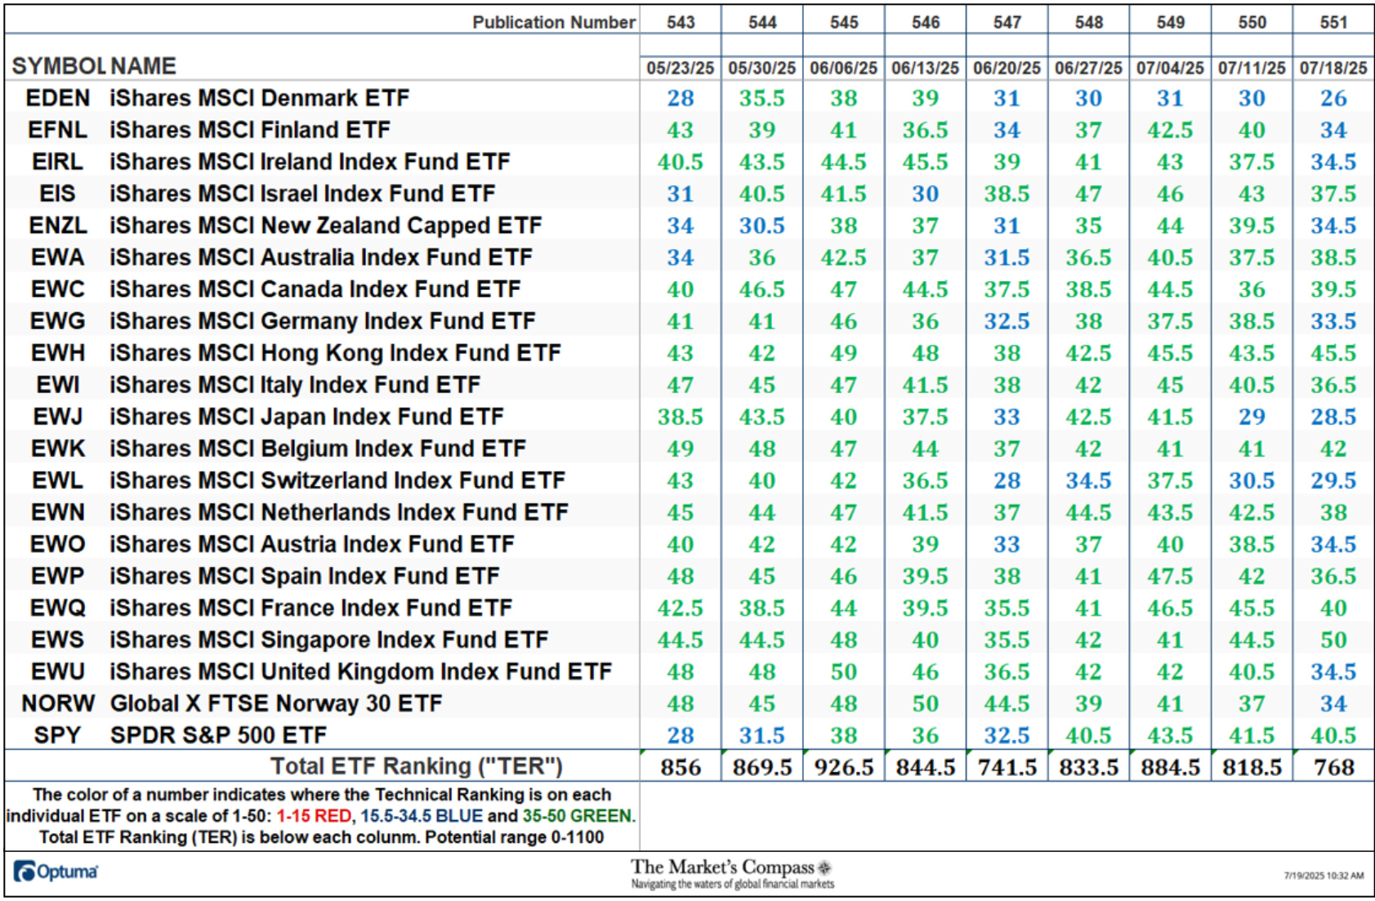This screenshot has height=901, width=1375.
Task: Click iShares MSCI Japan Index Fund ETF
Action: [306, 417]
